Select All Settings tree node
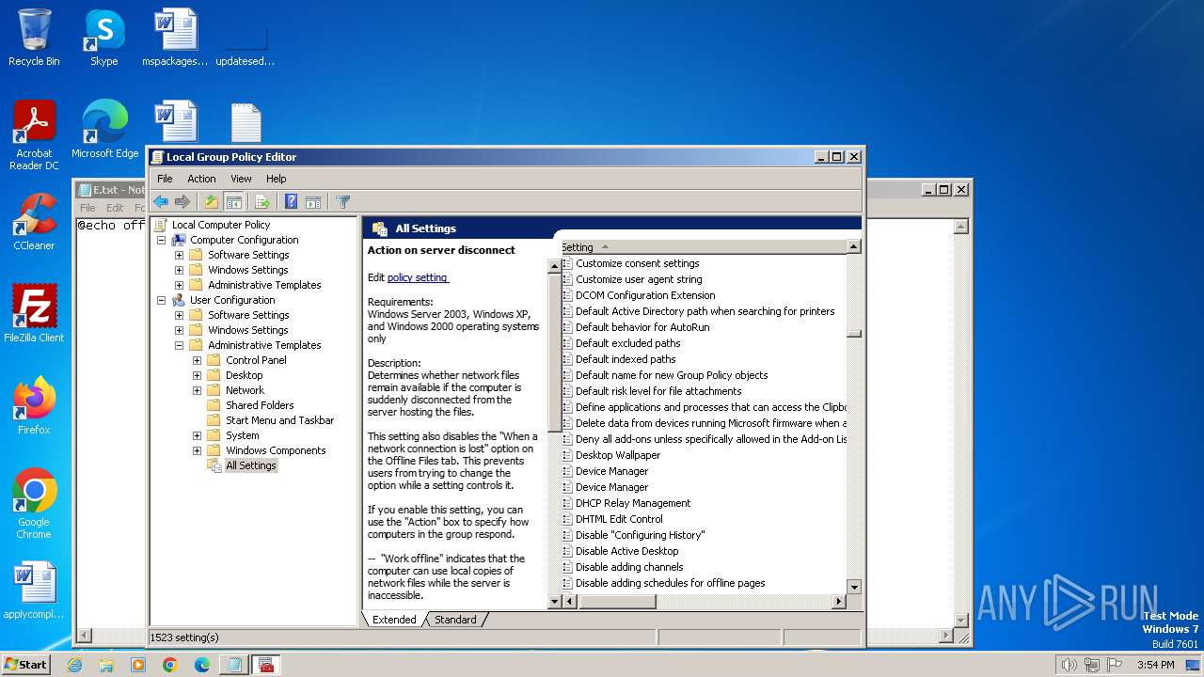This screenshot has width=1204, height=677. 251,465
